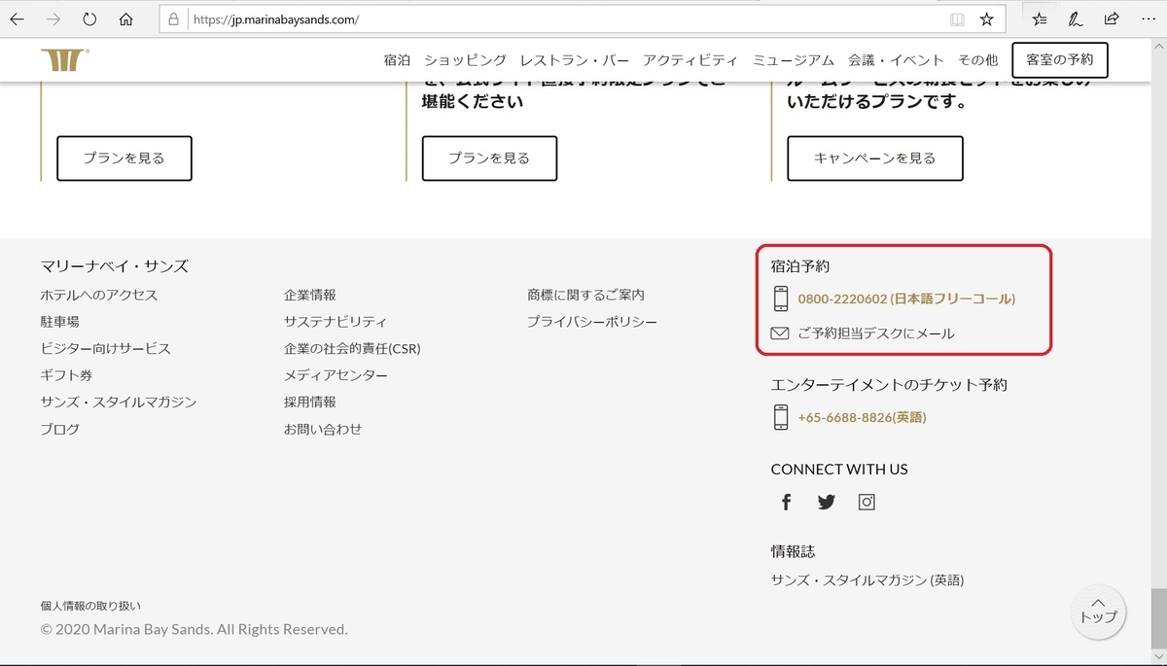Viewport: 1167px width, 666px height.
Task: Open 商標に関するご案内 link
Action: (585, 295)
